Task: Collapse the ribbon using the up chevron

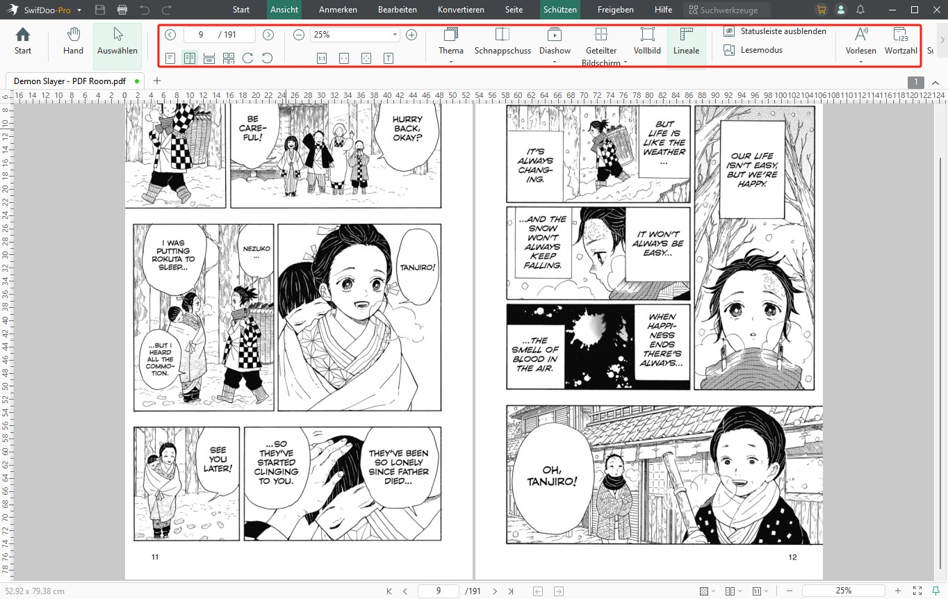Action: (936, 82)
